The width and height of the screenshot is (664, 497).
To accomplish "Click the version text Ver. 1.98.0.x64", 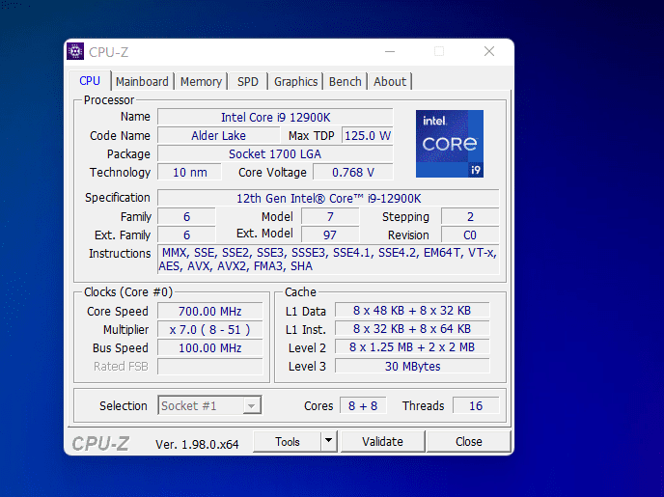I will click(197, 444).
